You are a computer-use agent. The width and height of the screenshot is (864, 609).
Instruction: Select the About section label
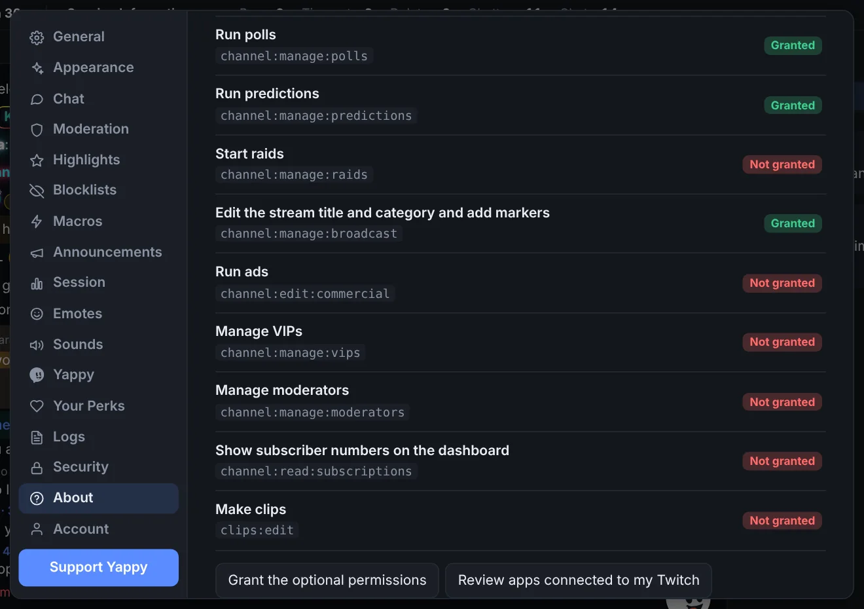pos(73,498)
